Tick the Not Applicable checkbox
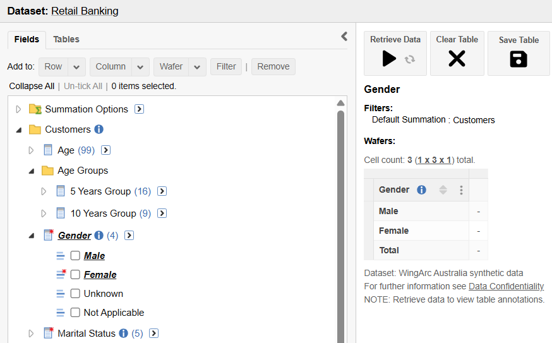Screen dimensions: 552x343 point(75,313)
